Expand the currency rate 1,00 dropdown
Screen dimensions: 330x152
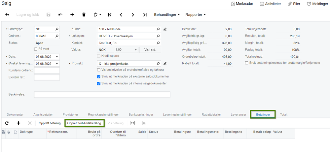135,50
